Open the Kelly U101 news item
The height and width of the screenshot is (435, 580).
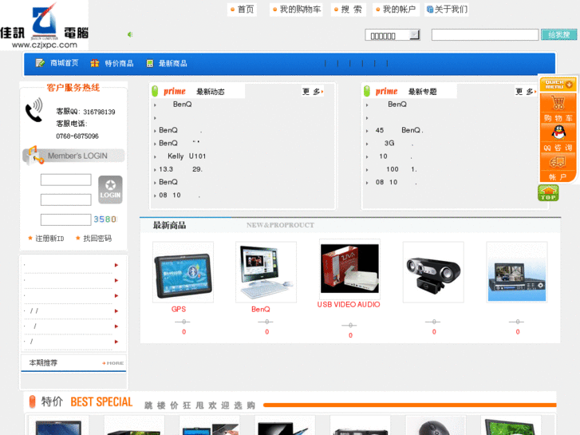pyautogui.click(x=187, y=156)
